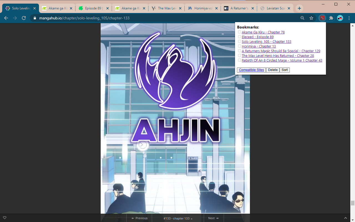Tick the Akame Ga Kiru bookmark checkbox
Image resolution: width=355 pixels, height=222 pixels.
pos(240,32)
